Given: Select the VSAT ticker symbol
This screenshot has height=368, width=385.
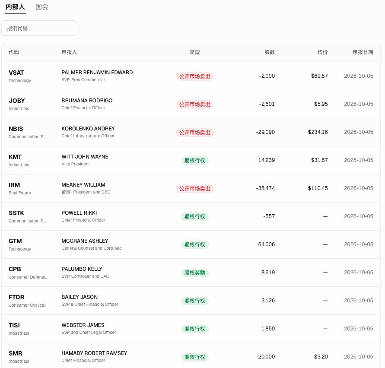Looking at the screenshot, I should 16,73.
